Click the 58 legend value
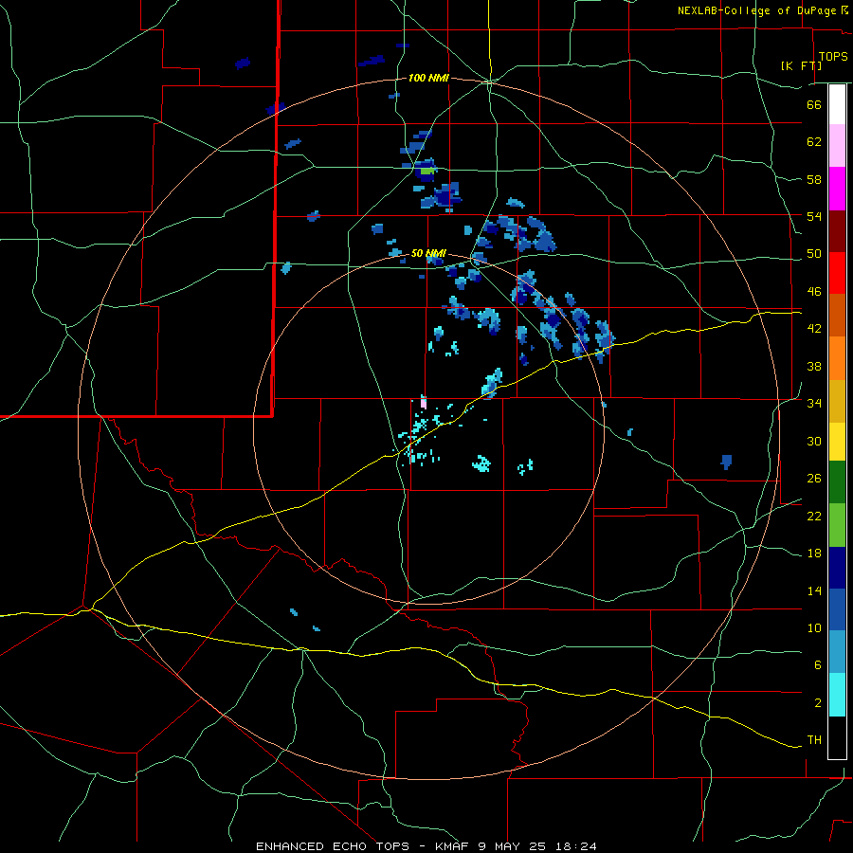 click(x=814, y=179)
